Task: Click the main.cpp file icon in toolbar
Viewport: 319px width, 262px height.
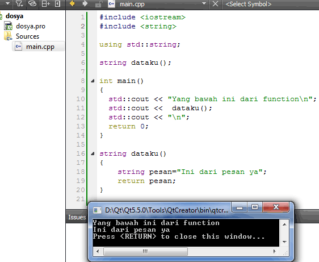Action: (x=111, y=4)
